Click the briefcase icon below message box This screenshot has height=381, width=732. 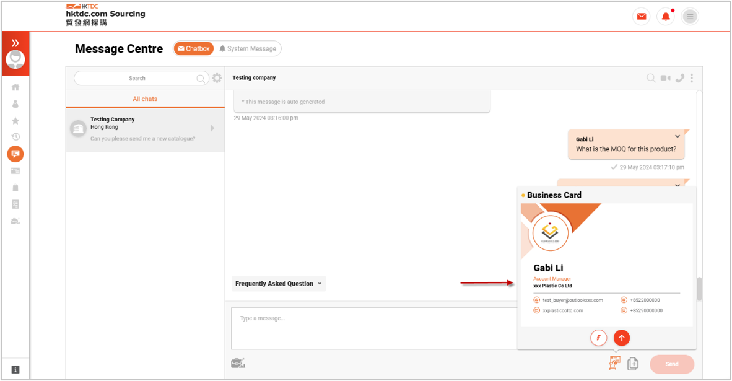(238, 363)
